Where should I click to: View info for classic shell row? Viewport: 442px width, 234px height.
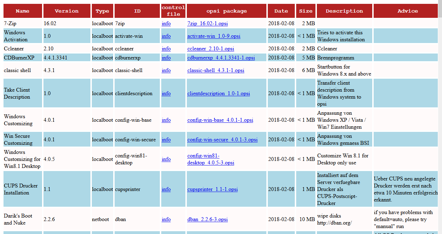[x=166, y=70]
